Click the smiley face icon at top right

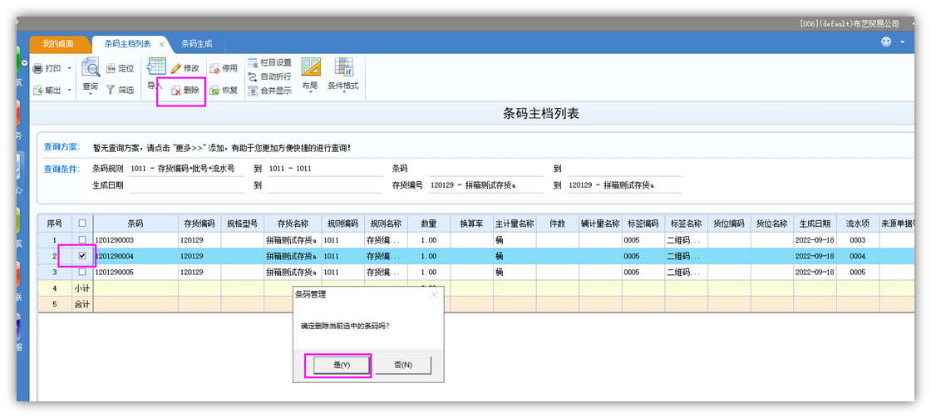click(x=886, y=42)
